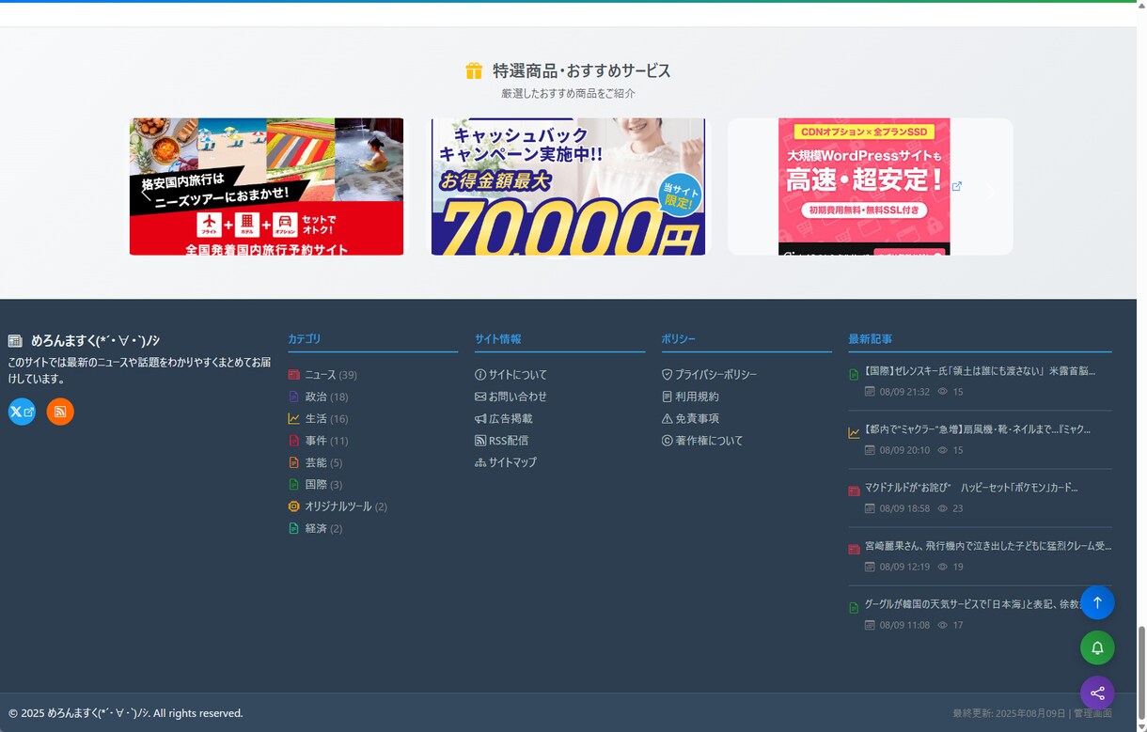Open the X (Twitter) profile icon
Screen dimensions: 1147x732
[x=23, y=412]
